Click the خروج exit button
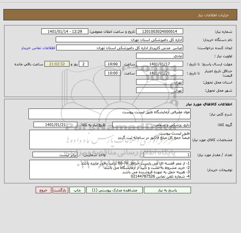The height and width of the screenshot is (233, 241). coord(43,190)
